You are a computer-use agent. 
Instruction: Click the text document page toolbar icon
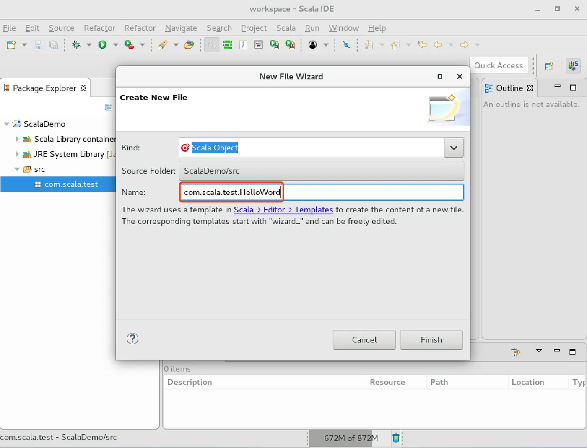coord(258,44)
